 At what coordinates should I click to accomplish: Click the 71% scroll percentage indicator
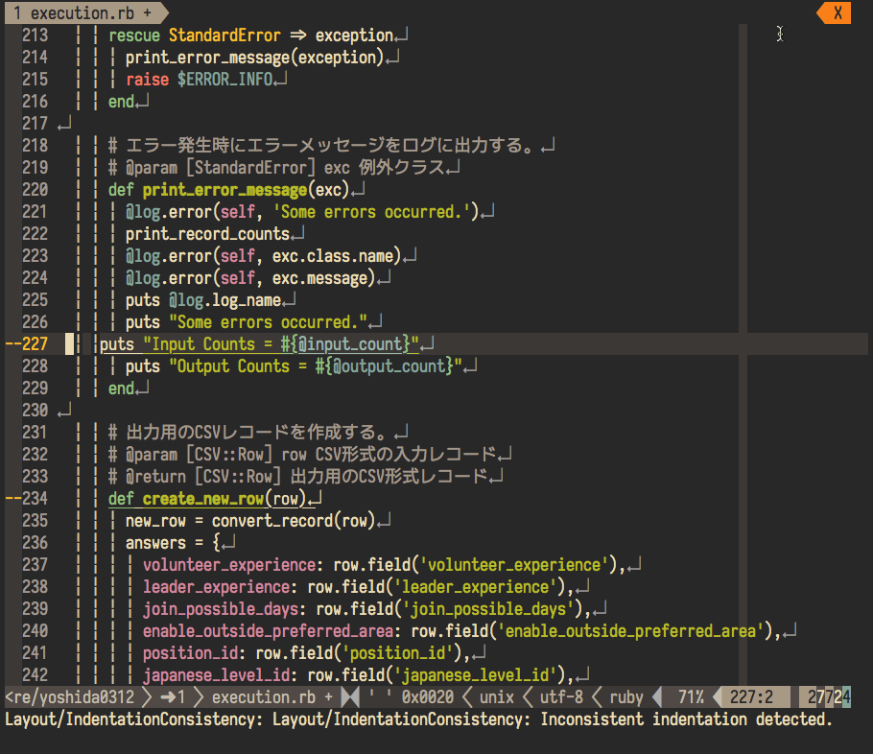click(x=691, y=697)
